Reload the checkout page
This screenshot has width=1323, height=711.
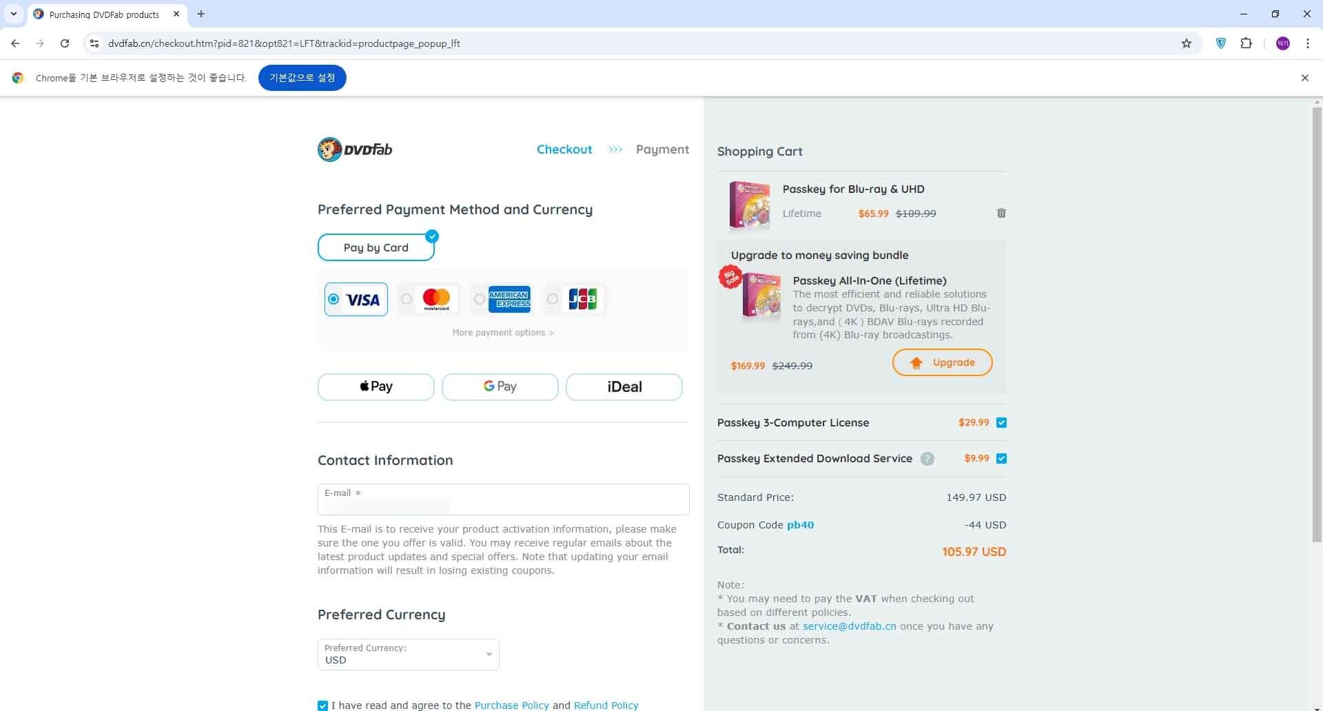[x=65, y=43]
